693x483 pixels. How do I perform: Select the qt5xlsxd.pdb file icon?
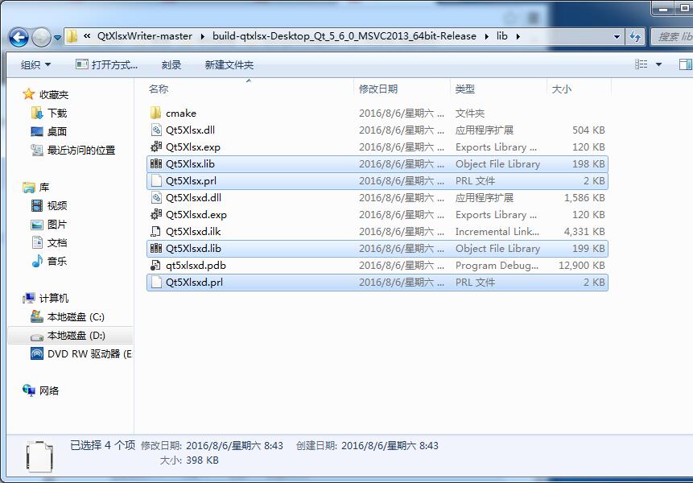coord(155,265)
